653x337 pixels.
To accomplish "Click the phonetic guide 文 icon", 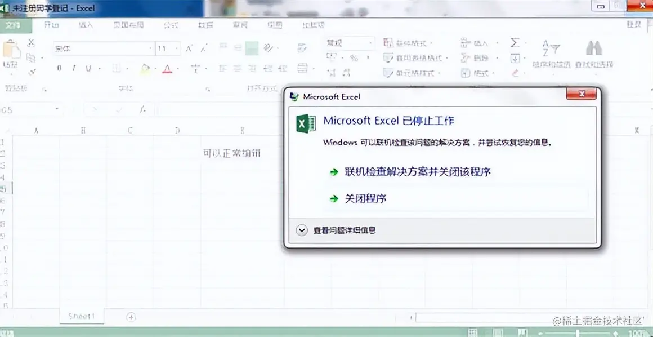I will pyautogui.click(x=195, y=68).
